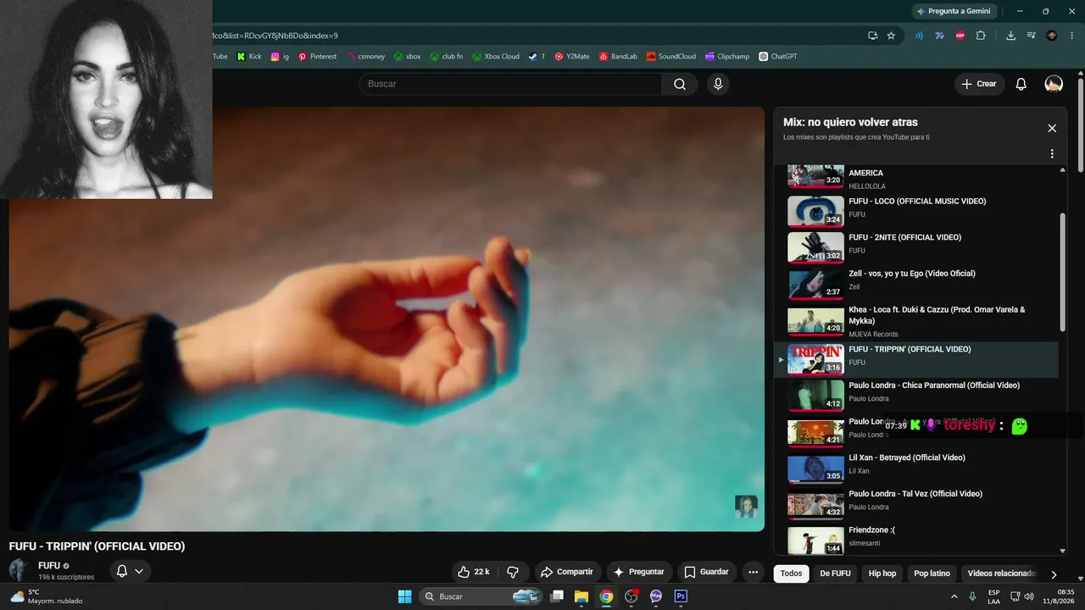Image resolution: width=1085 pixels, height=610 pixels.
Task: Open File Explorer from the taskbar
Action: click(x=581, y=596)
